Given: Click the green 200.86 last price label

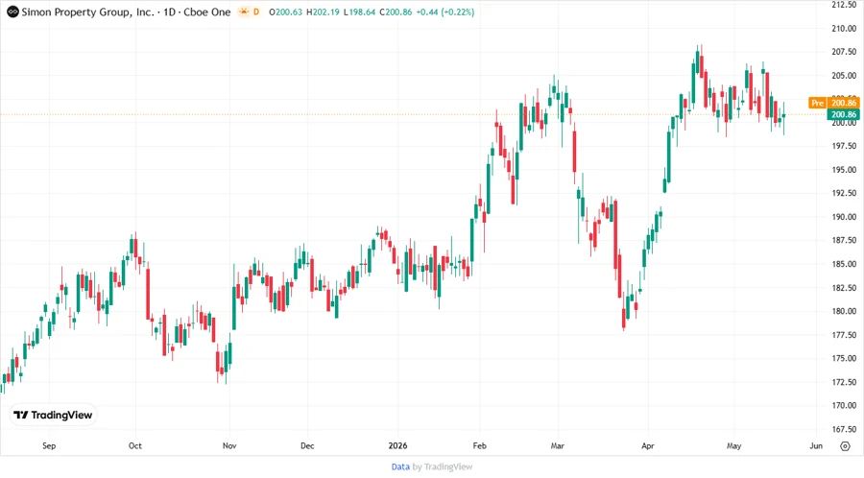Looking at the screenshot, I should click(843, 114).
